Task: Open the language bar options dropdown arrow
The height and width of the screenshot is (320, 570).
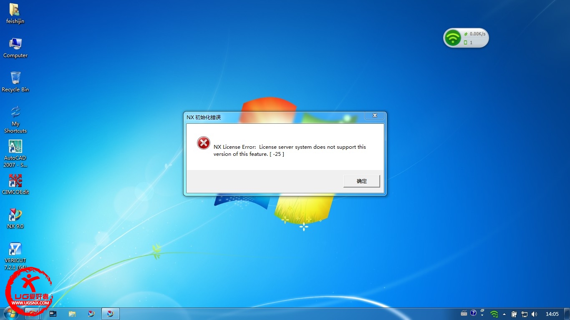Action: 482,316
